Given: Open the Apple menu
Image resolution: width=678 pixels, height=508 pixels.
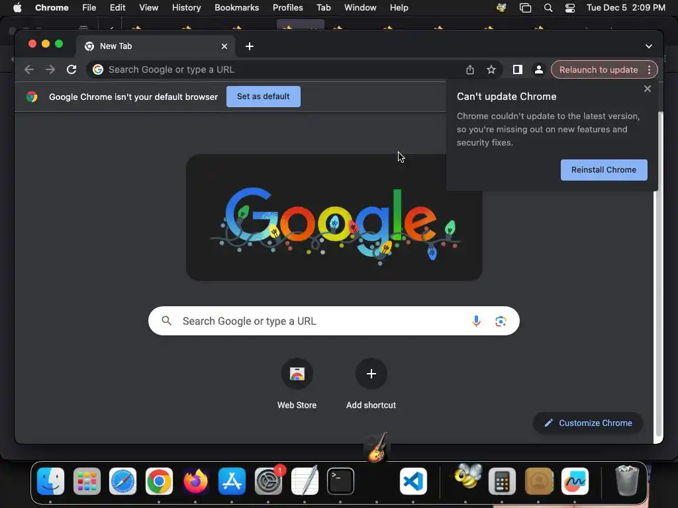Looking at the screenshot, I should (x=17, y=7).
